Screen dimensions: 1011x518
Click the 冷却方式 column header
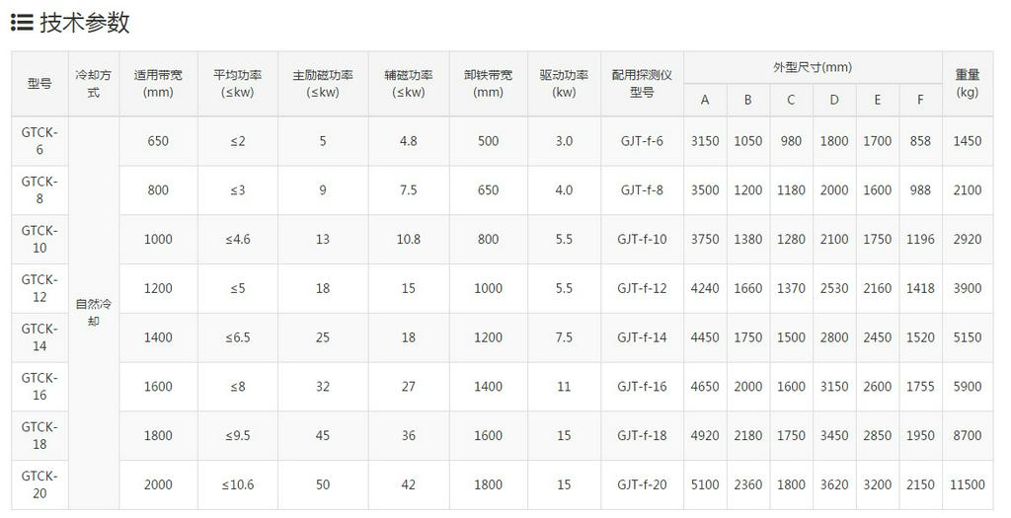[x=94, y=84]
